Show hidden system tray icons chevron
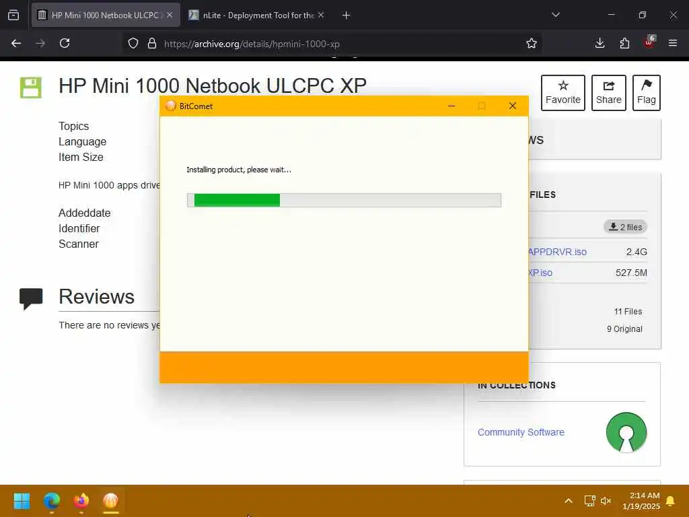689x517 pixels. coord(568,501)
